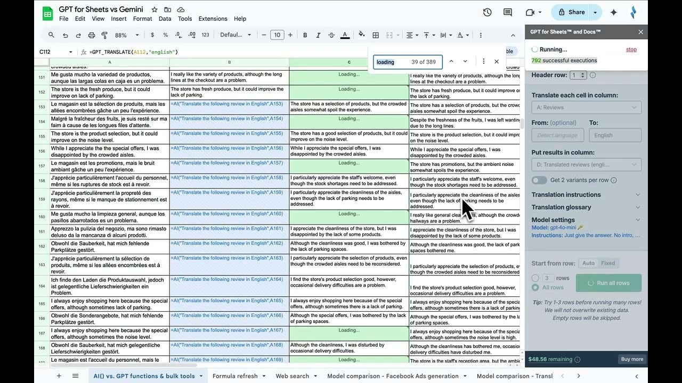Close the find bar
This screenshot has height=383, width=682.
[x=497, y=62]
